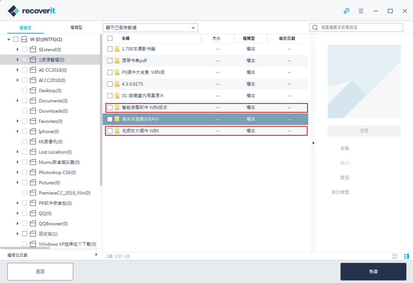Click folder icon of 1.700本摄影书籍
This screenshot has height=283, width=413.
[117, 49]
